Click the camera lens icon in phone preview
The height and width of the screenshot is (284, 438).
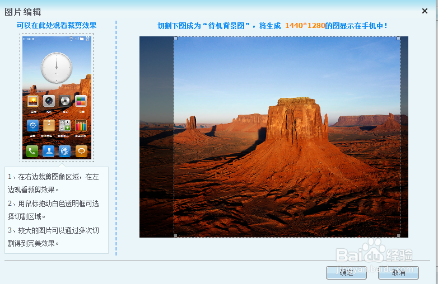click(49, 101)
